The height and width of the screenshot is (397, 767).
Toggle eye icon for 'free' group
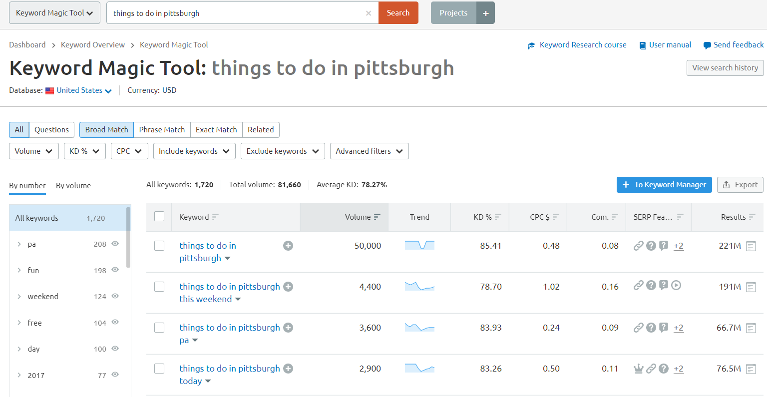[115, 322]
